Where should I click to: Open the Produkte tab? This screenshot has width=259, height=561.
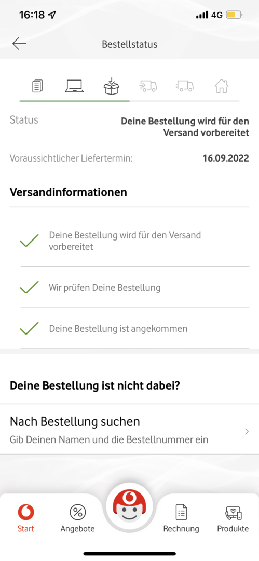[233, 517]
